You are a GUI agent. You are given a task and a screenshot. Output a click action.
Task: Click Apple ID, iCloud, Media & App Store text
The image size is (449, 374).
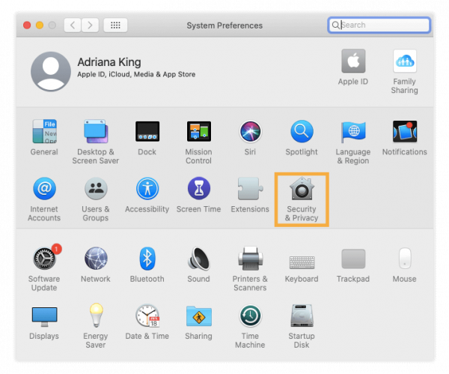pyautogui.click(x=136, y=74)
